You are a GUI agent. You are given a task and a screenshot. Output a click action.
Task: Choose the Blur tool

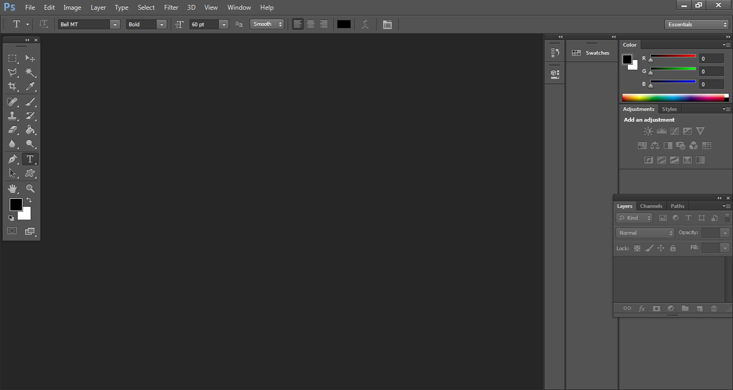pyautogui.click(x=12, y=144)
